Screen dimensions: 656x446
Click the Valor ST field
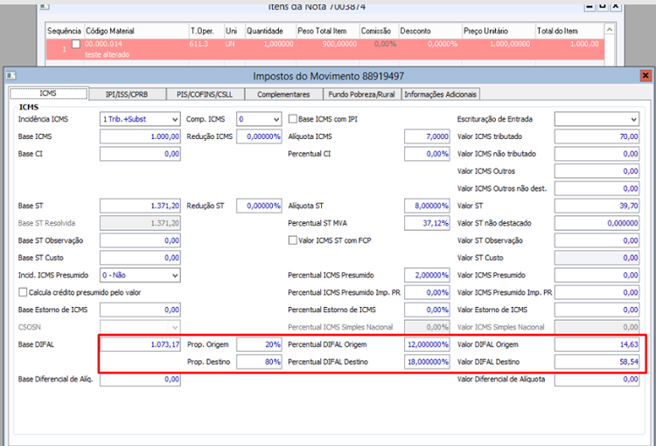[597, 206]
